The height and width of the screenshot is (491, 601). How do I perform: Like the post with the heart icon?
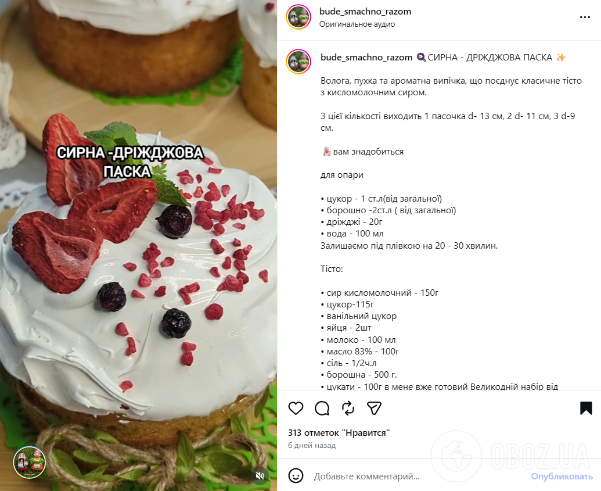pyautogui.click(x=296, y=408)
